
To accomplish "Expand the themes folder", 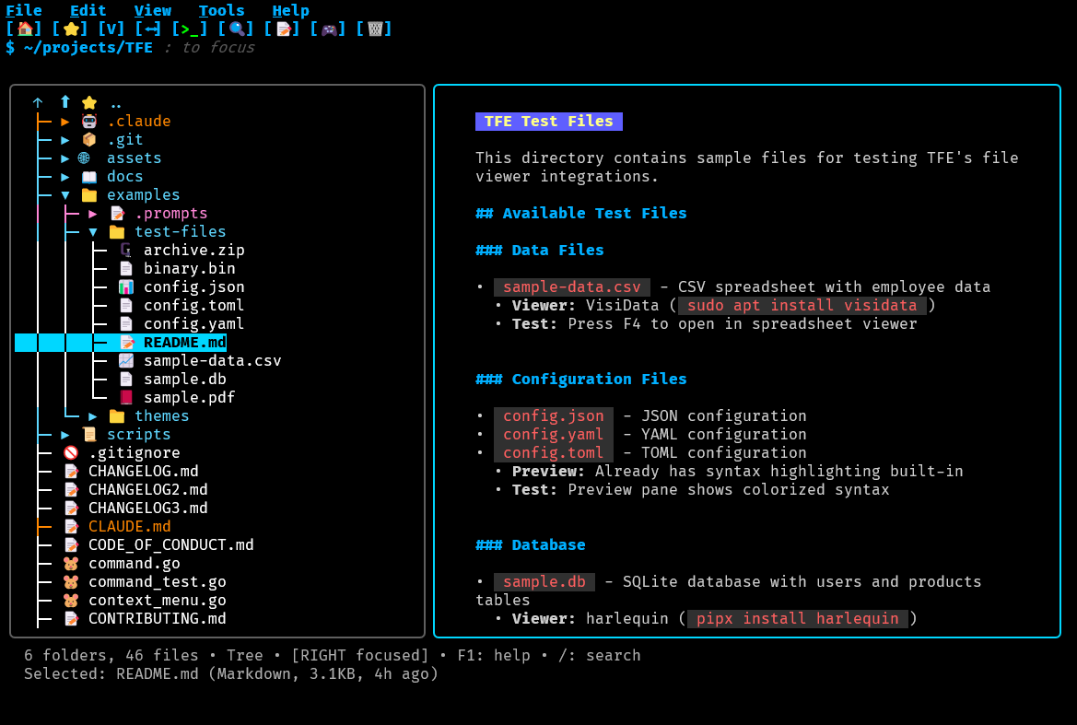I will pyautogui.click(x=92, y=415).
